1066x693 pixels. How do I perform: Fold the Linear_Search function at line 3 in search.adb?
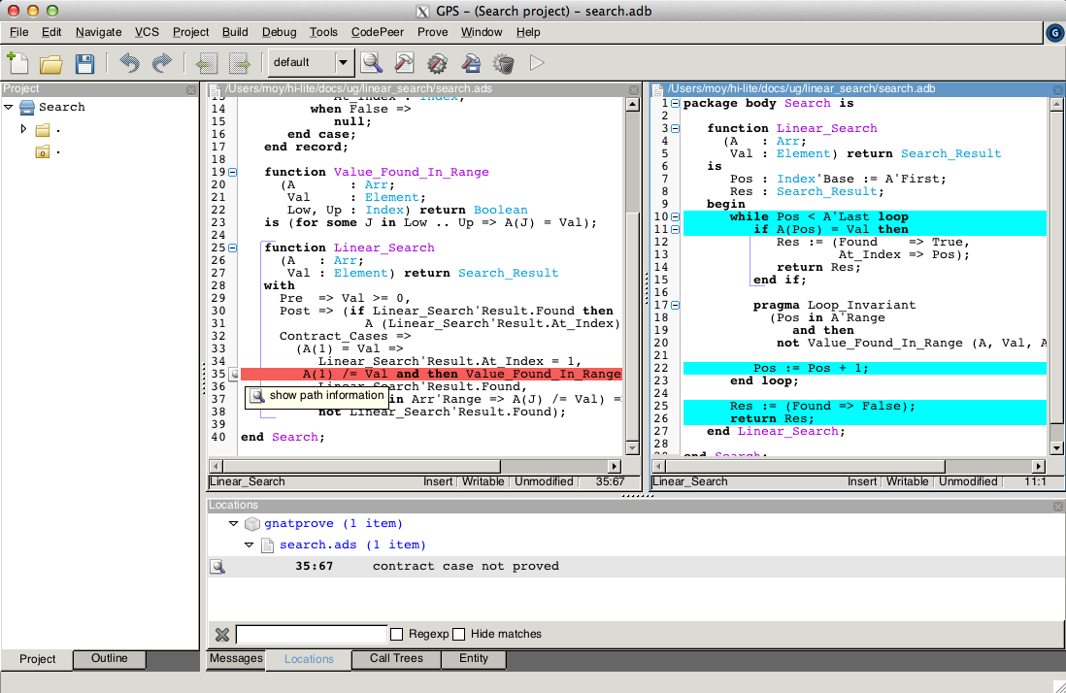click(x=675, y=129)
